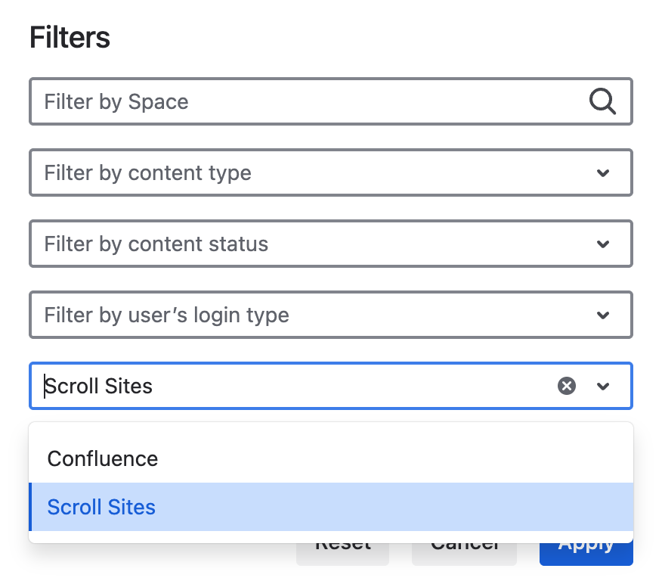Open the Filter by user's login type dropdown

330,315
